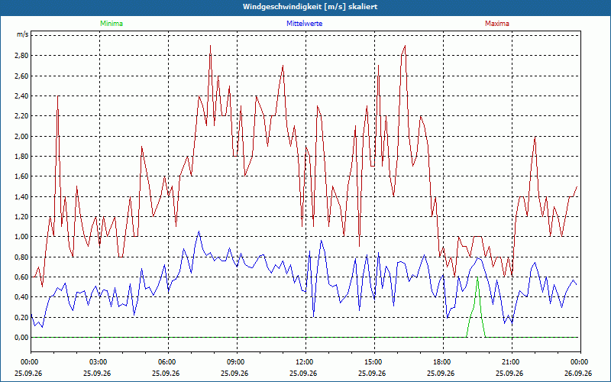Click the 00:00 label above 26.09.26

[x=580, y=362]
